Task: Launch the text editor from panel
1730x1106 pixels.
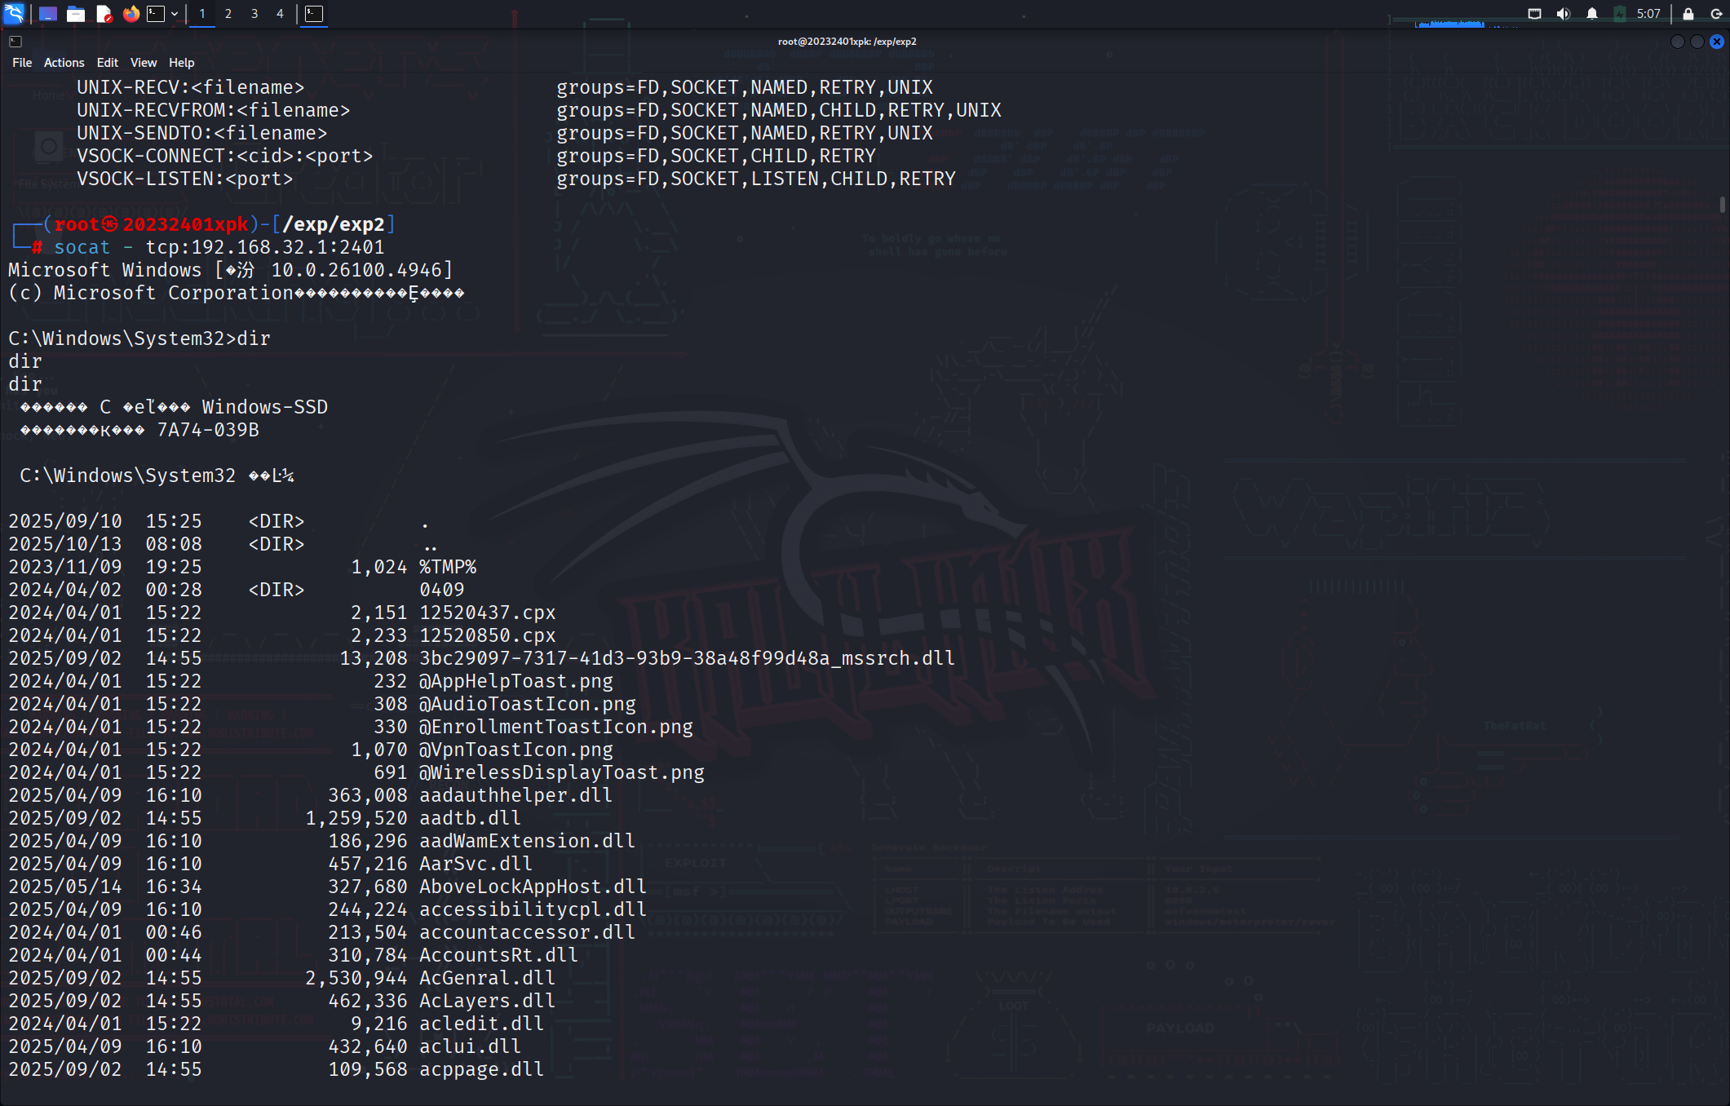Action: point(104,13)
